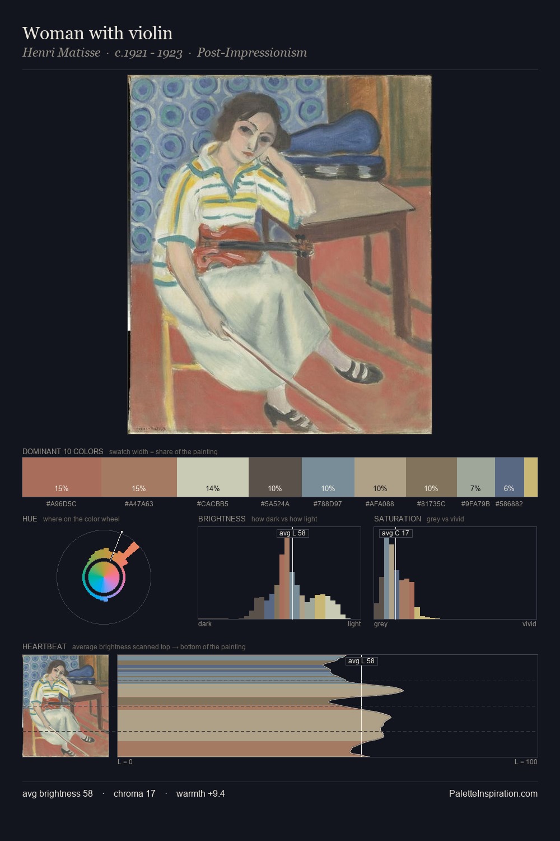Click the 'L = 100' axis label
Image resolution: width=560 pixels, height=841 pixels.
(526, 762)
